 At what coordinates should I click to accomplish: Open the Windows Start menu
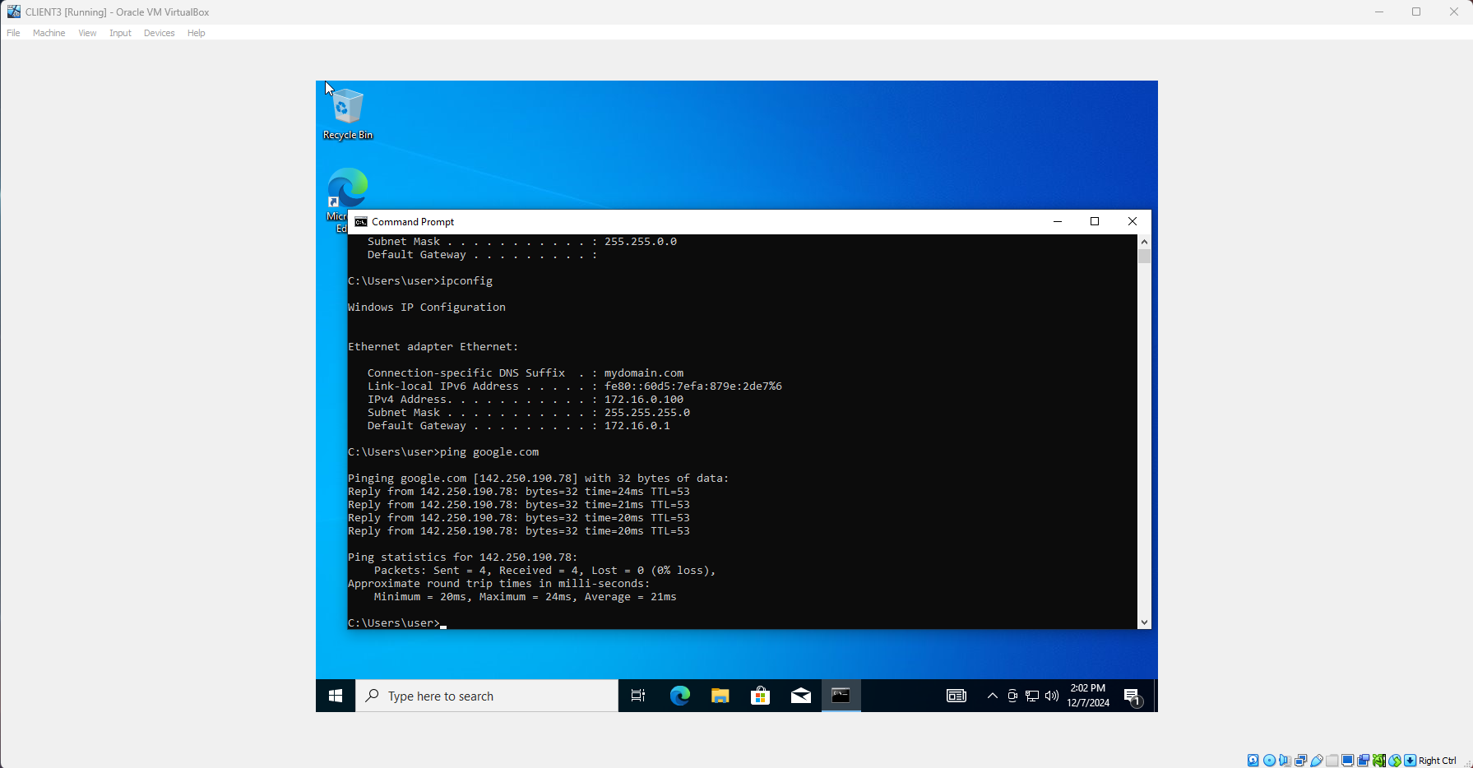click(336, 696)
